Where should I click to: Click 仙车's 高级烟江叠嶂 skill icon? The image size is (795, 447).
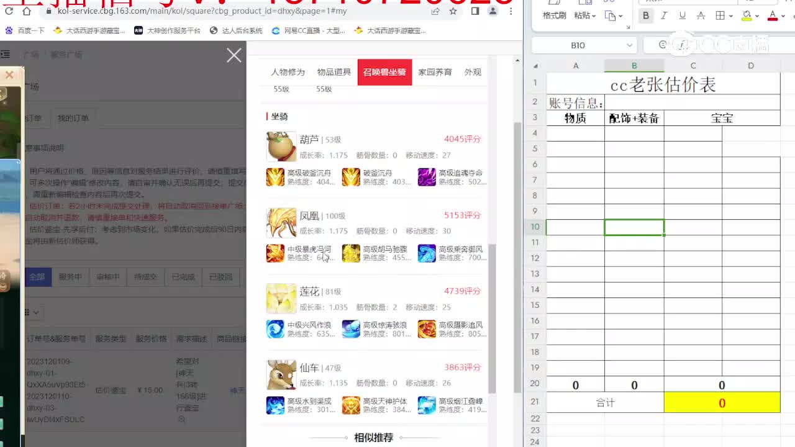(x=427, y=405)
